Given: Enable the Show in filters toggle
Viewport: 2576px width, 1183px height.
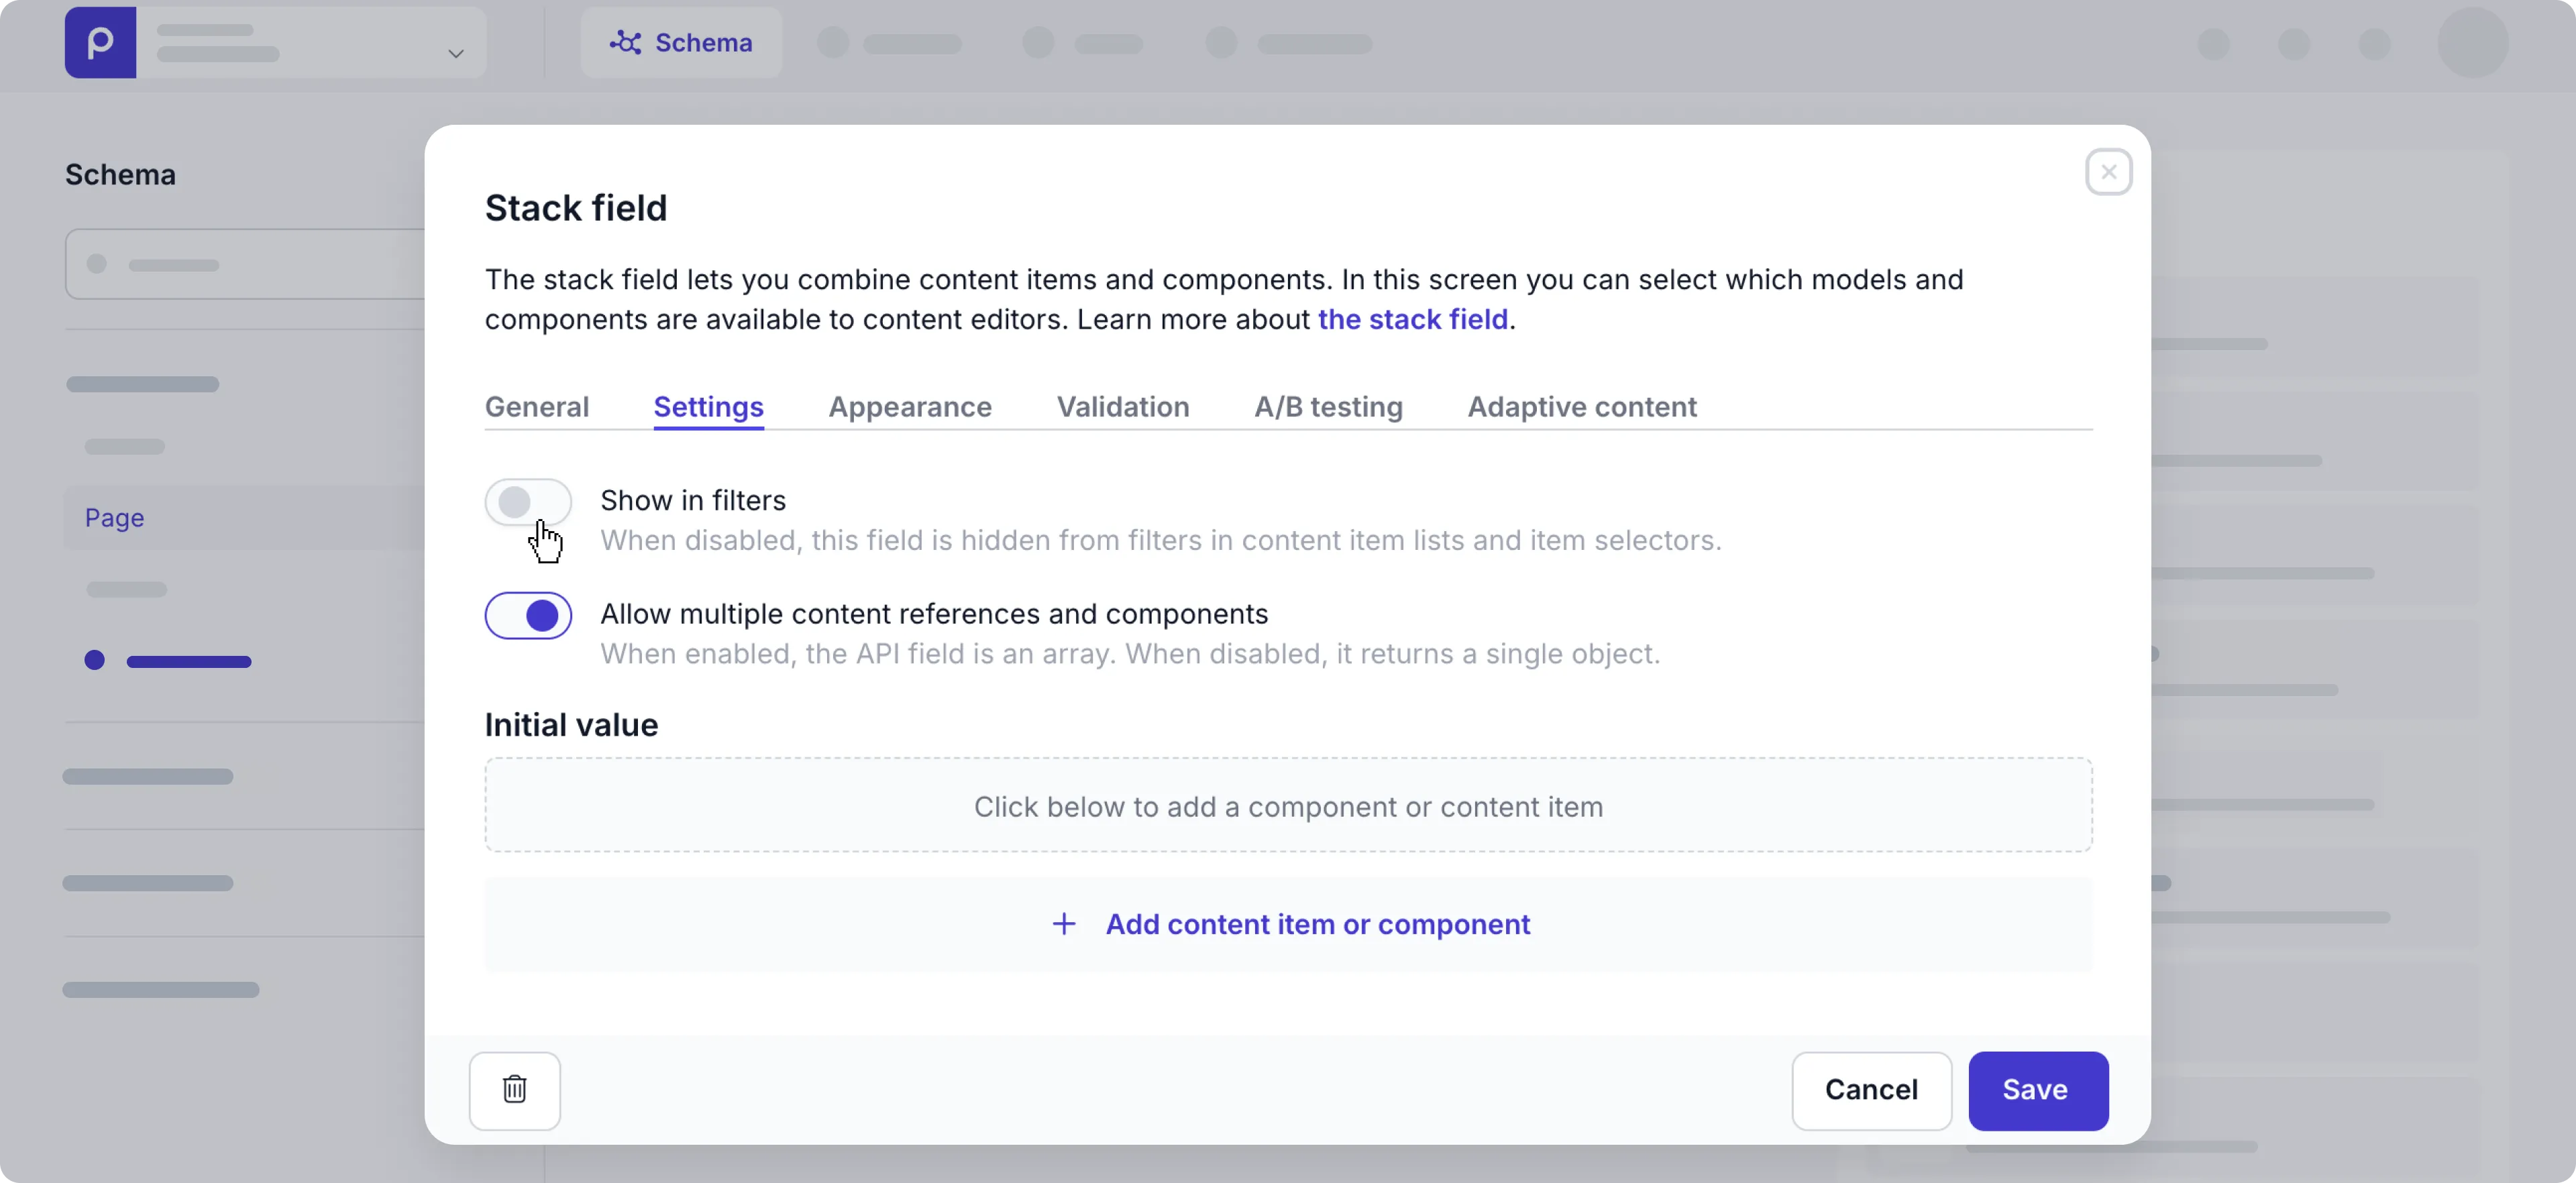Looking at the screenshot, I should 528,502.
